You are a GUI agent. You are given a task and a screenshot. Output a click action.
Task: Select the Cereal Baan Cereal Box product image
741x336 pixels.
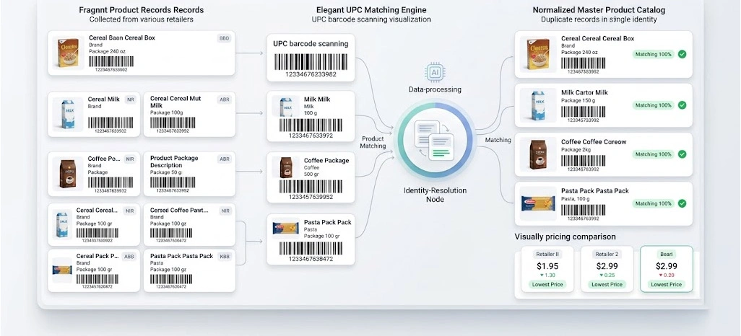coord(68,53)
